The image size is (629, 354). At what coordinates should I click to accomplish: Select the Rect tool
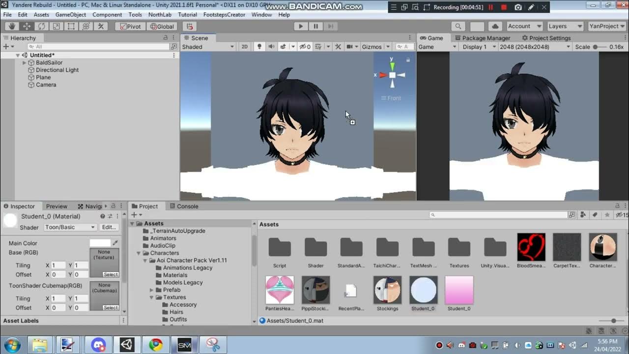pyautogui.click(x=71, y=26)
